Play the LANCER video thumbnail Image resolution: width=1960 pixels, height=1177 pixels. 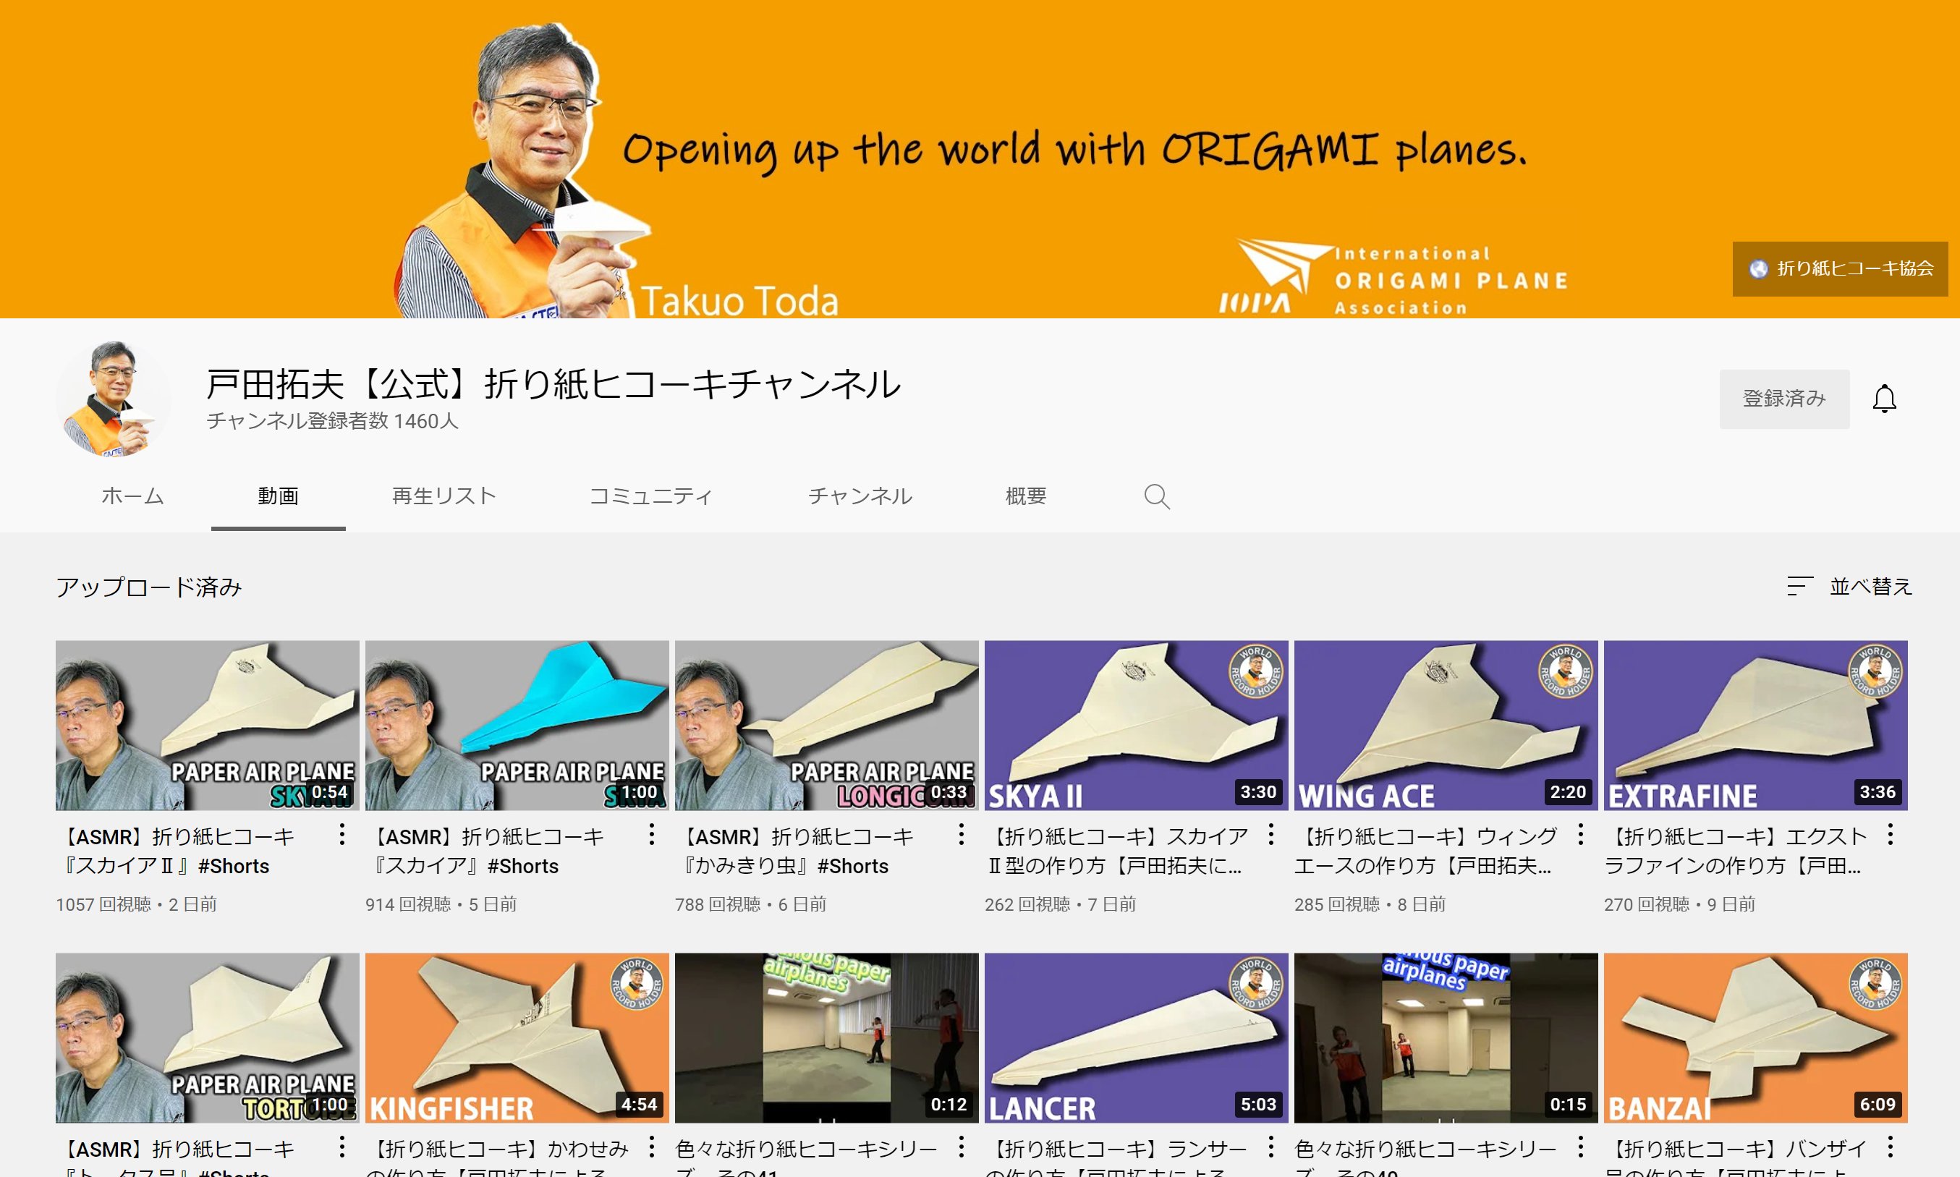point(1136,1037)
